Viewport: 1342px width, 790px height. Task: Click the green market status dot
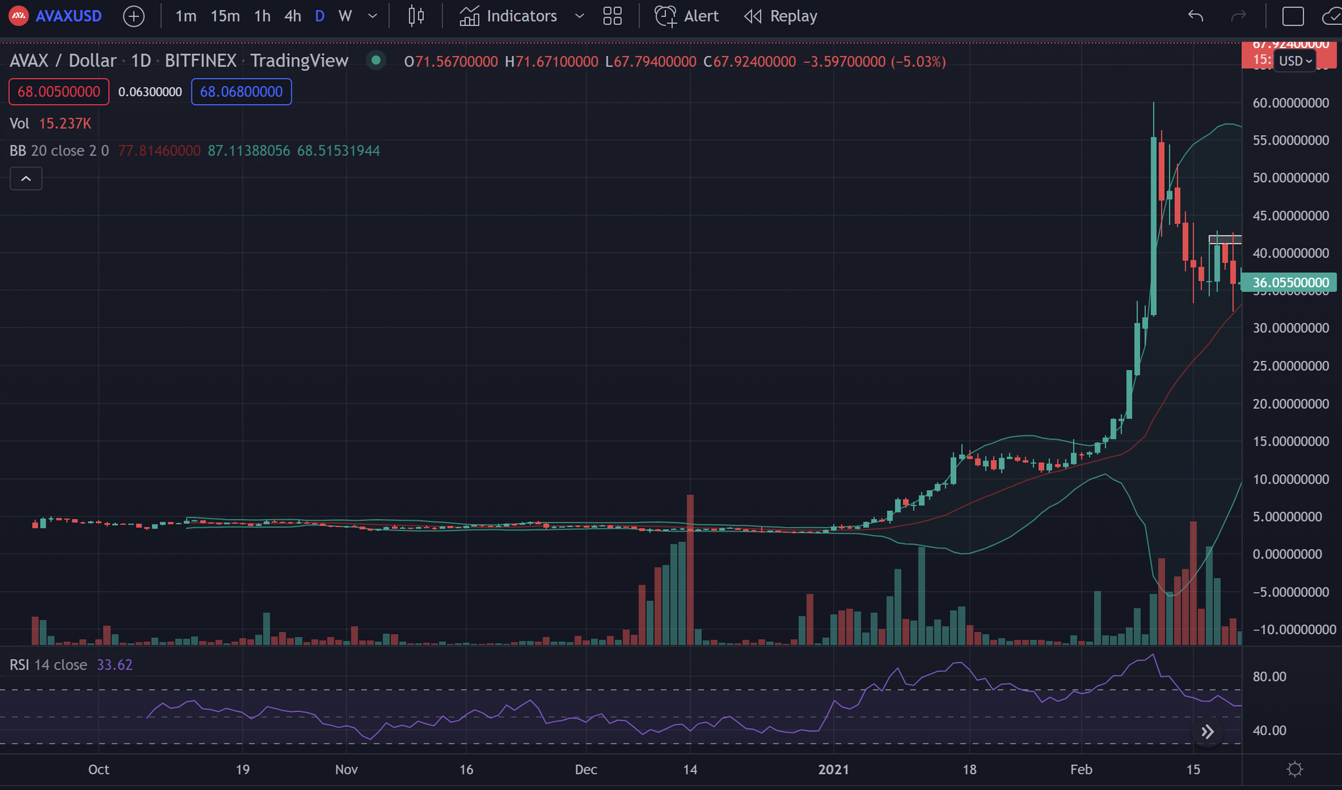click(376, 60)
